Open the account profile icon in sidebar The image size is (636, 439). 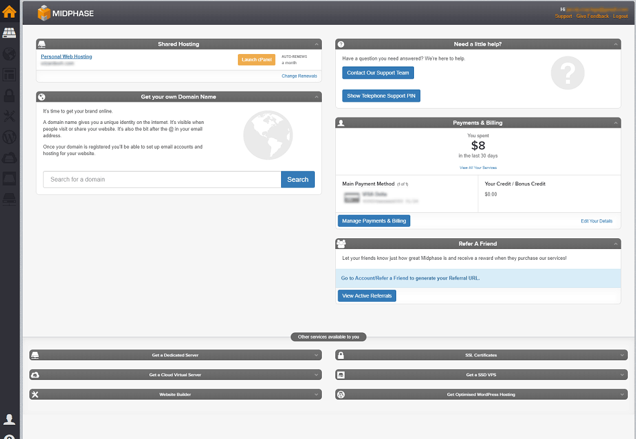(x=9, y=419)
